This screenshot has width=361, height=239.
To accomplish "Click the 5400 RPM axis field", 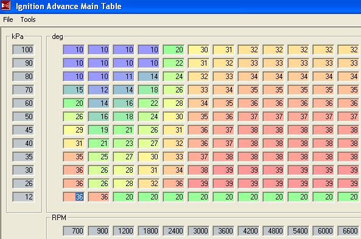I will click(x=299, y=231).
